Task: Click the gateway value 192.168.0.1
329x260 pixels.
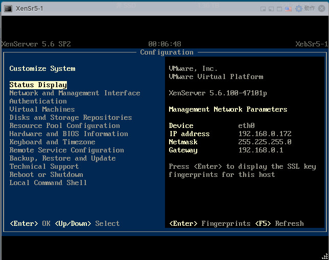Action: 261,150
